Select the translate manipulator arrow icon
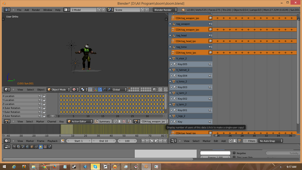 (100, 89)
